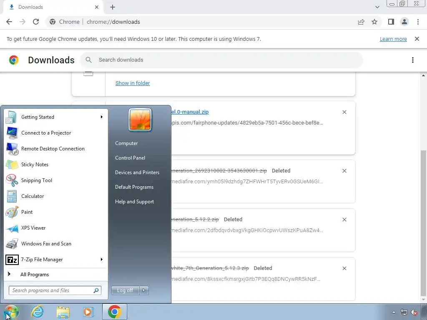This screenshot has height=320, width=427.
Task: Open the manual.zip download link
Action: pyautogui.click(x=190, y=112)
